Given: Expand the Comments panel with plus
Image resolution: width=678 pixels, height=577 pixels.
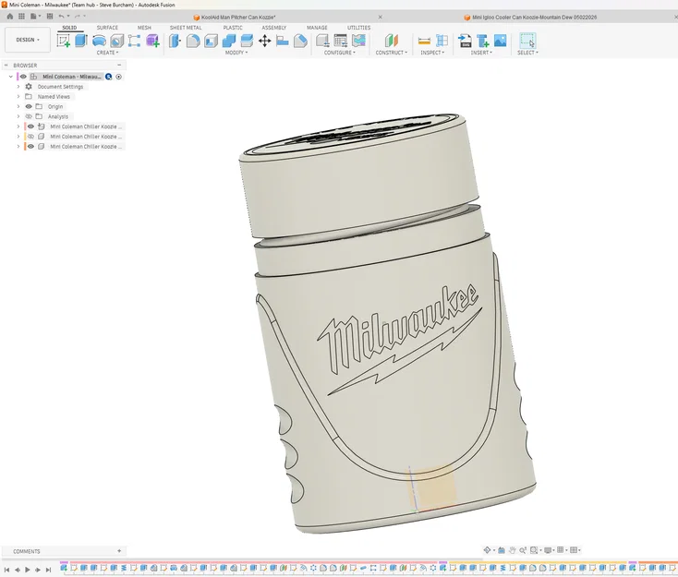Looking at the screenshot, I should coord(119,551).
